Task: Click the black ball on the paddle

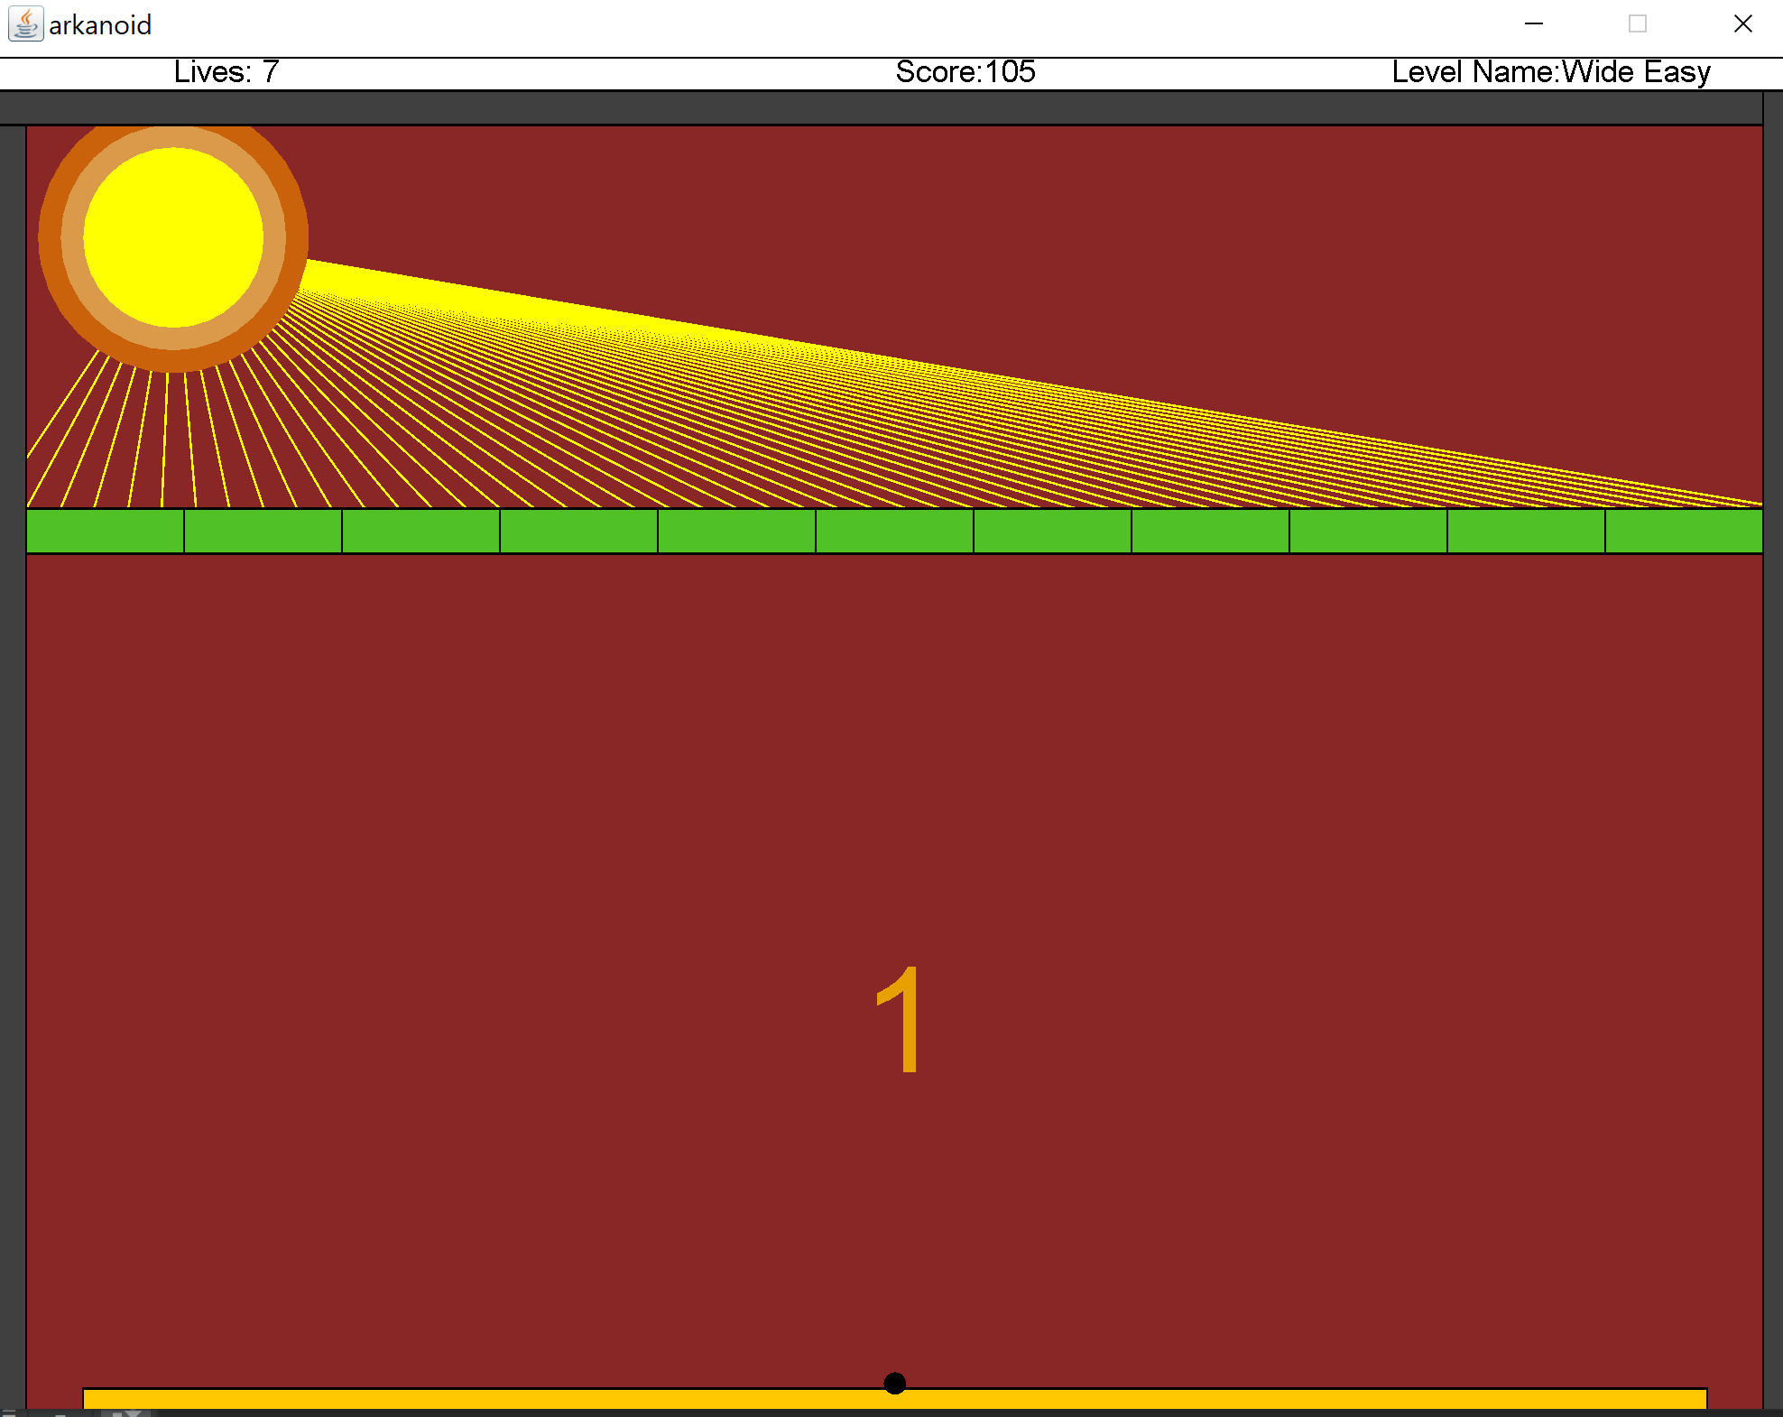Action: 894,1383
